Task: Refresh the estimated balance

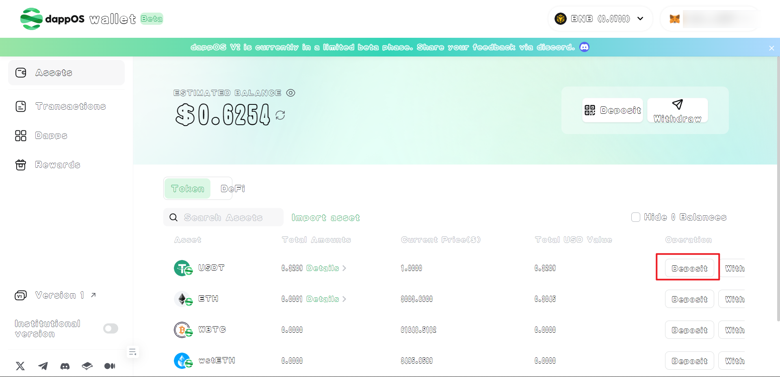Action: (280, 115)
